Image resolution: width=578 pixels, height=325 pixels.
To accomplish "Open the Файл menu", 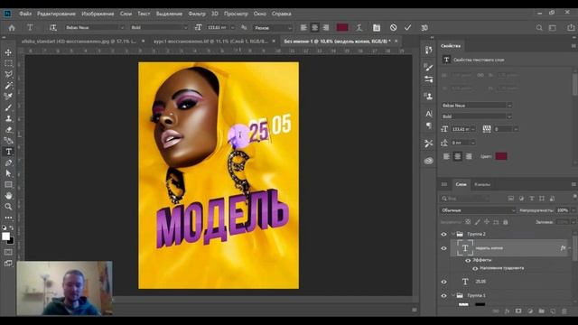I will tap(25, 14).
